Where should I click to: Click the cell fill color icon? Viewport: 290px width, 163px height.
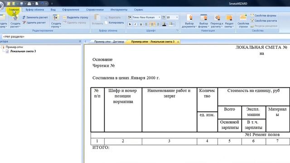pos(171,24)
